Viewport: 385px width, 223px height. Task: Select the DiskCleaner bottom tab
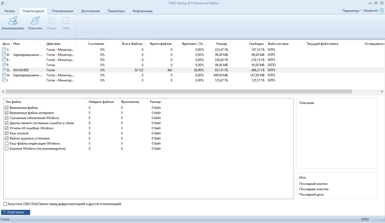[x=16, y=212]
